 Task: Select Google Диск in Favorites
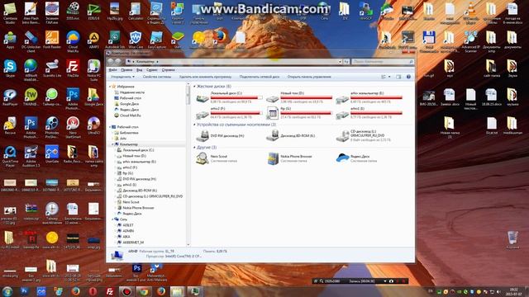click(126, 104)
